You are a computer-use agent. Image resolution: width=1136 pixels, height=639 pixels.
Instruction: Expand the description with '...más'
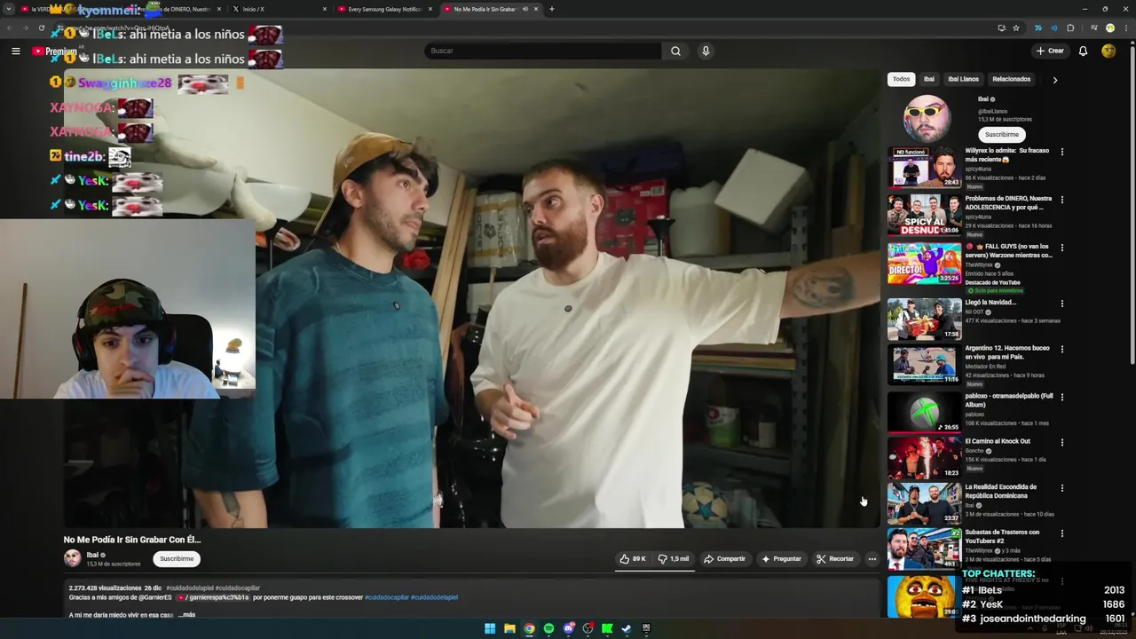coord(186,614)
